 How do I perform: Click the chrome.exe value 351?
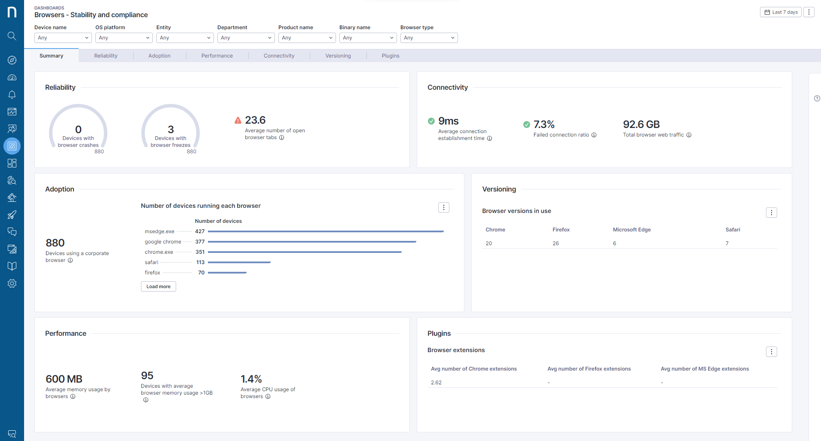(x=200, y=252)
